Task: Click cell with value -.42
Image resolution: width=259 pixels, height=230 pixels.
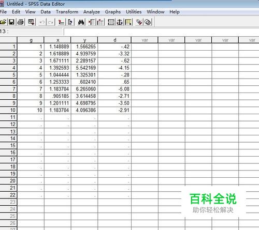Action: 114,47
